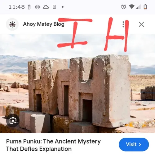
Task: Click the blue Visit button
Action: [x=134, y=144]
